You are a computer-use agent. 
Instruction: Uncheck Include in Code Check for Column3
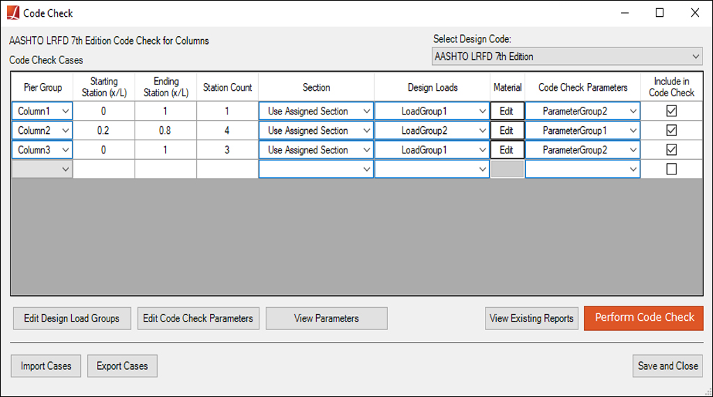(x=671, y=149)
